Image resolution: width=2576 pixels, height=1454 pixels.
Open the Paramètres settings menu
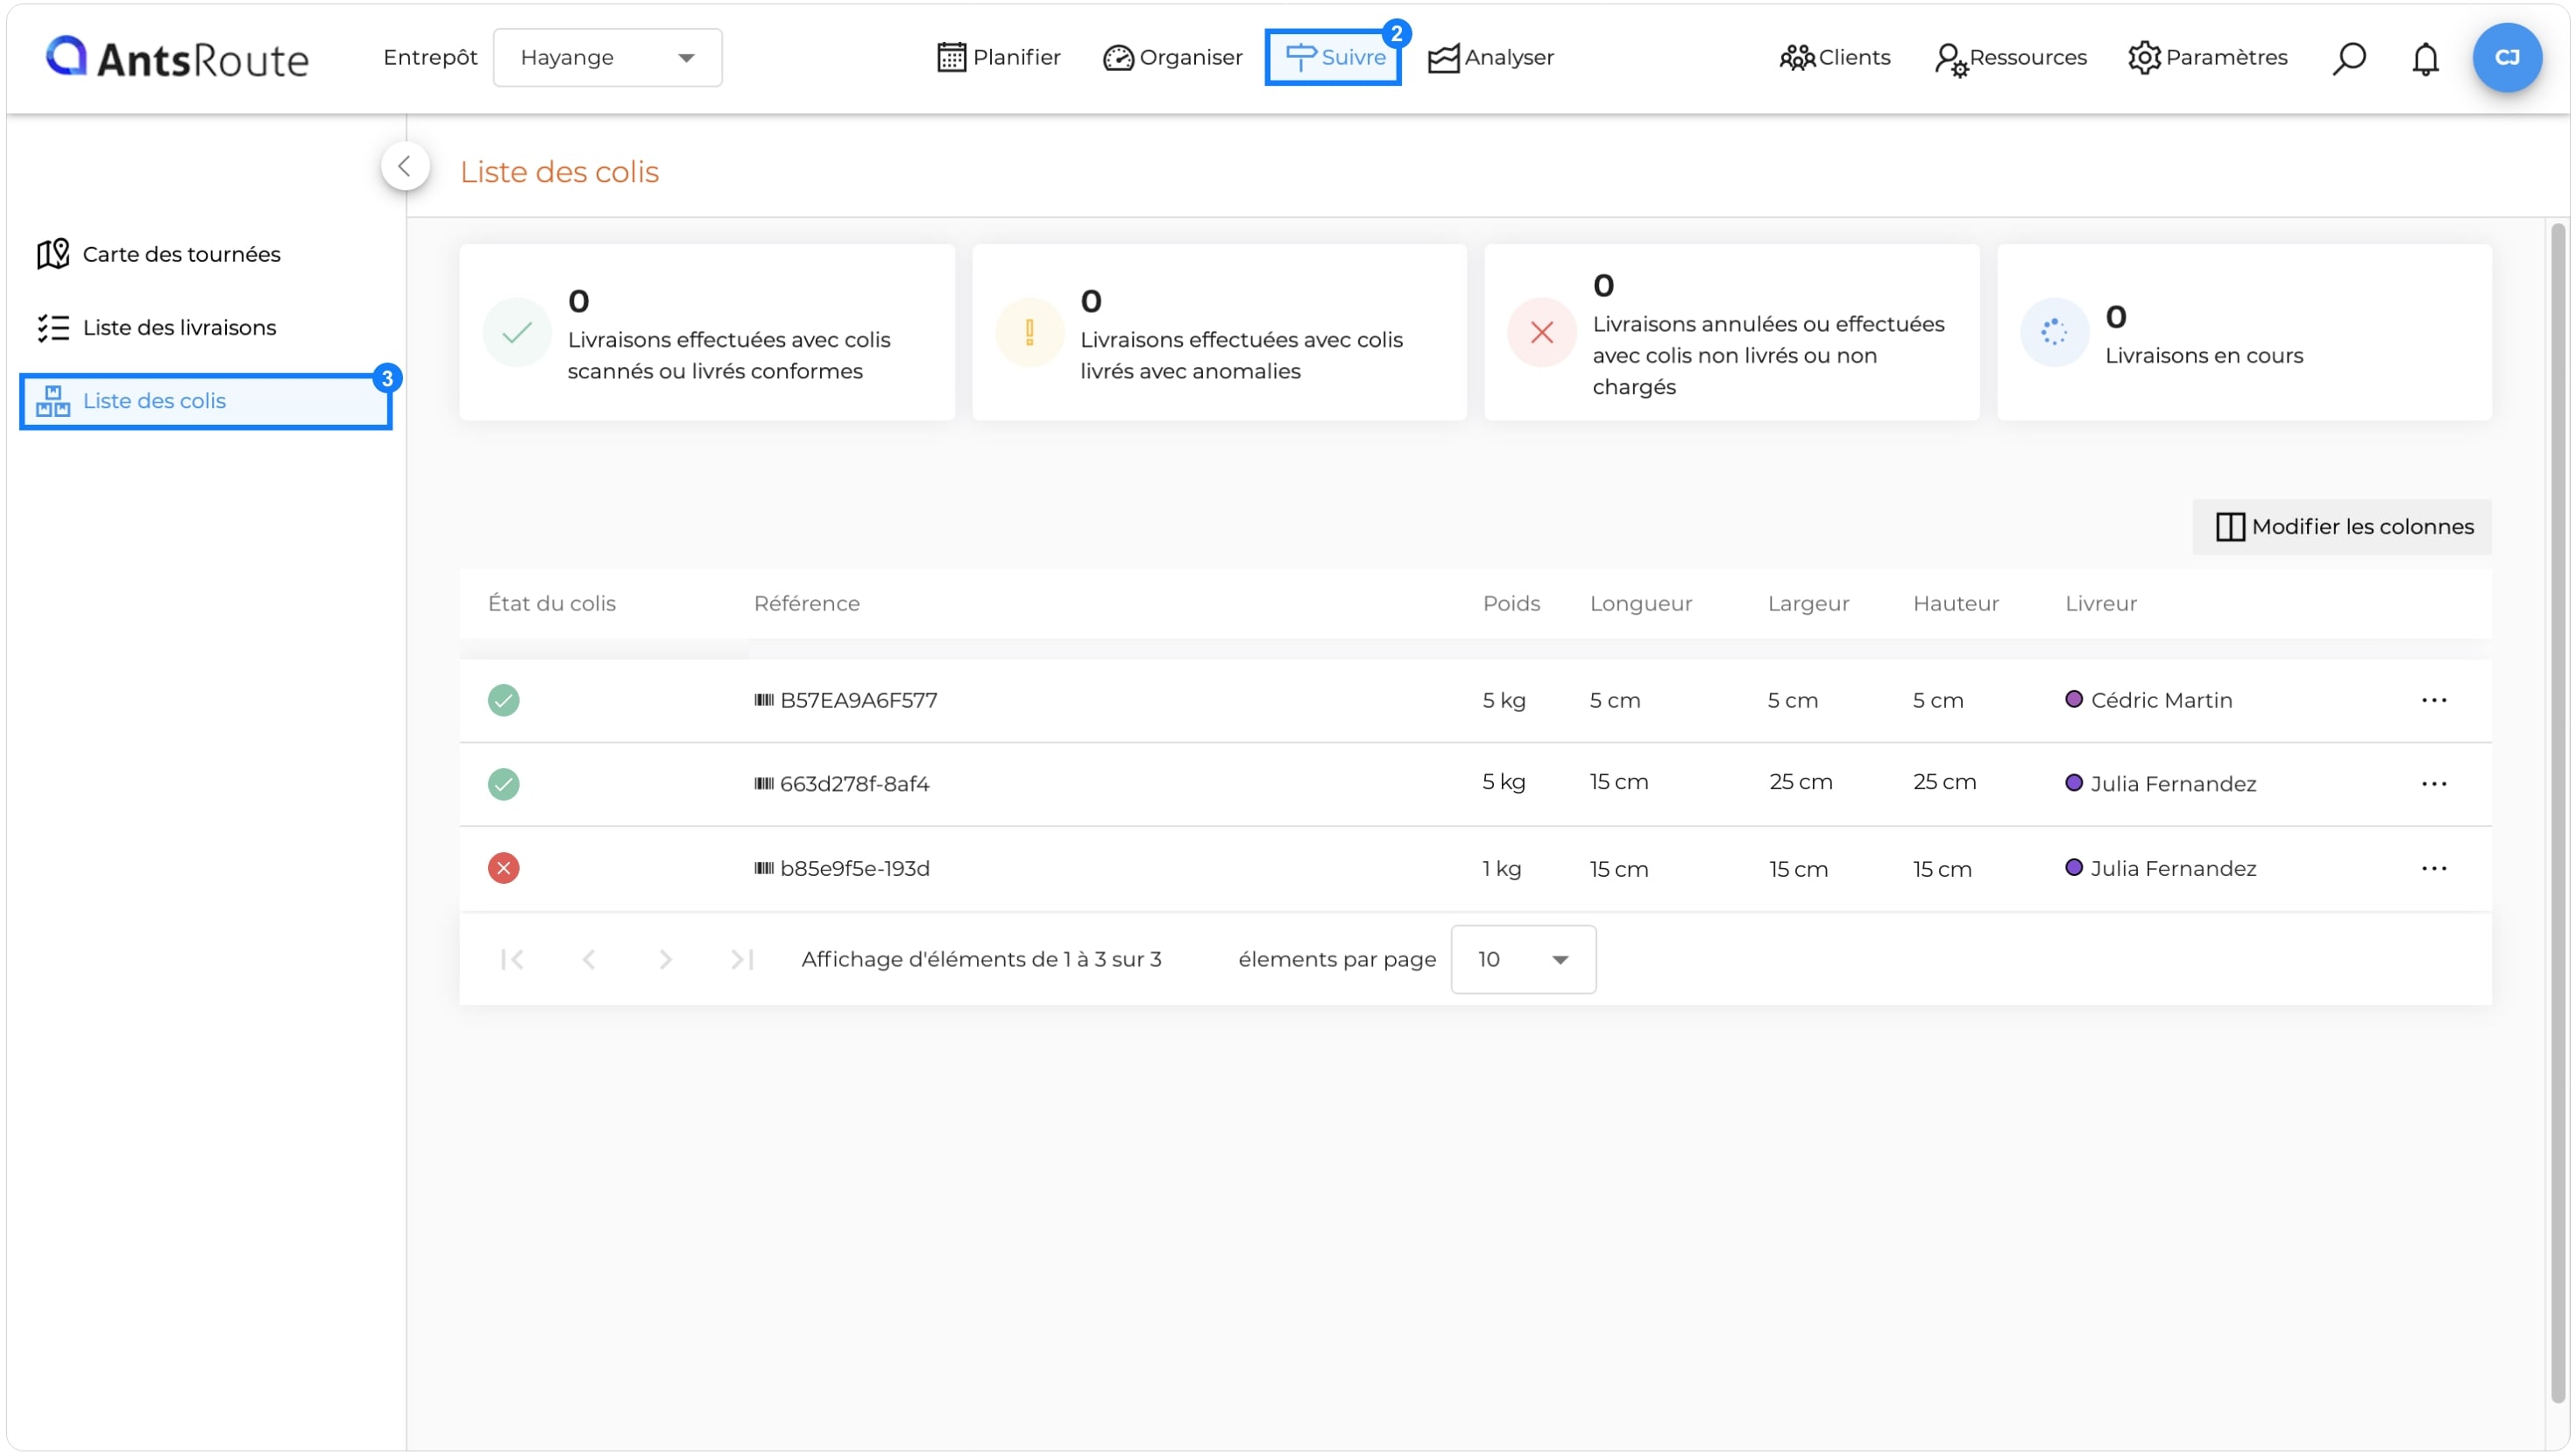click(2207, 57)
